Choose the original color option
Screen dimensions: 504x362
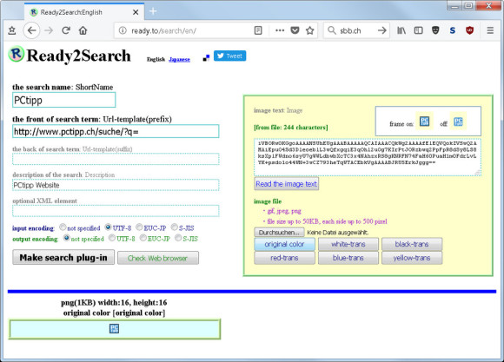284,244
